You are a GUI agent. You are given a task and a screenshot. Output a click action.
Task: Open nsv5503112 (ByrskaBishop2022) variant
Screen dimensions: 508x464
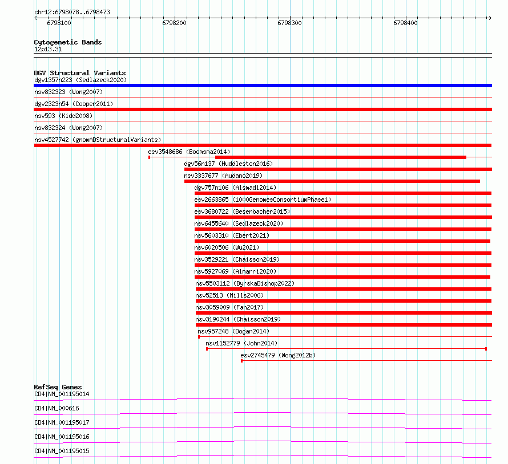[245, 283]
